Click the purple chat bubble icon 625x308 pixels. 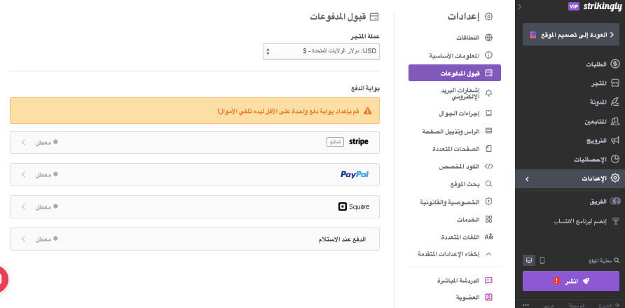(x=488, y=280)
